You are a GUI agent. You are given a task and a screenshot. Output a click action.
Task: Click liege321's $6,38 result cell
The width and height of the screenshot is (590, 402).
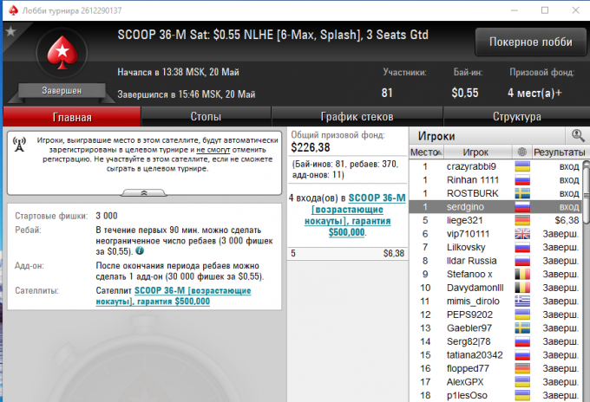click(x=567, y=220)
